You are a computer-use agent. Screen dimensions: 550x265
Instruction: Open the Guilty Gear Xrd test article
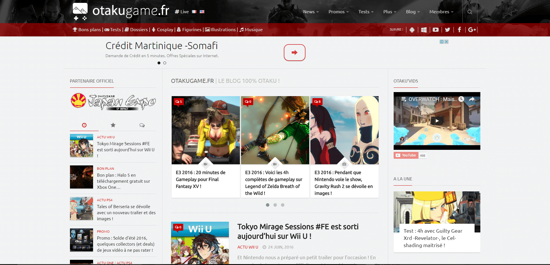pyautogui.click(x=433, y=238)
